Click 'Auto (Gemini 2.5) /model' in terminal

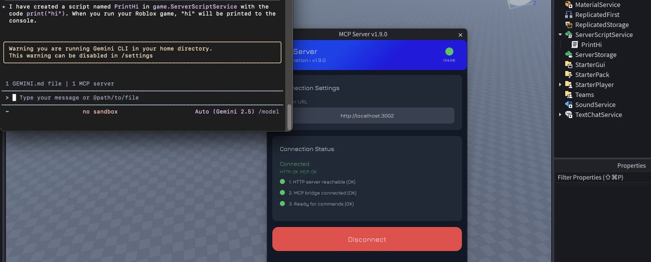click(237, 112)
